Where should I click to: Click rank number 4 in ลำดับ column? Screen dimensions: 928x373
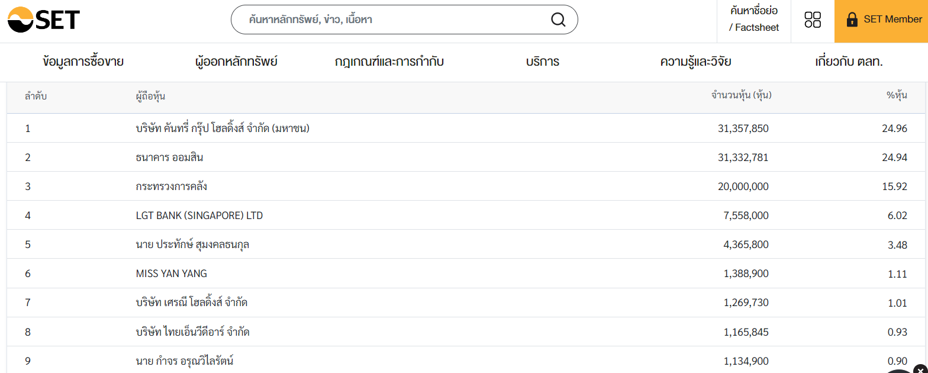pos(28,216)
